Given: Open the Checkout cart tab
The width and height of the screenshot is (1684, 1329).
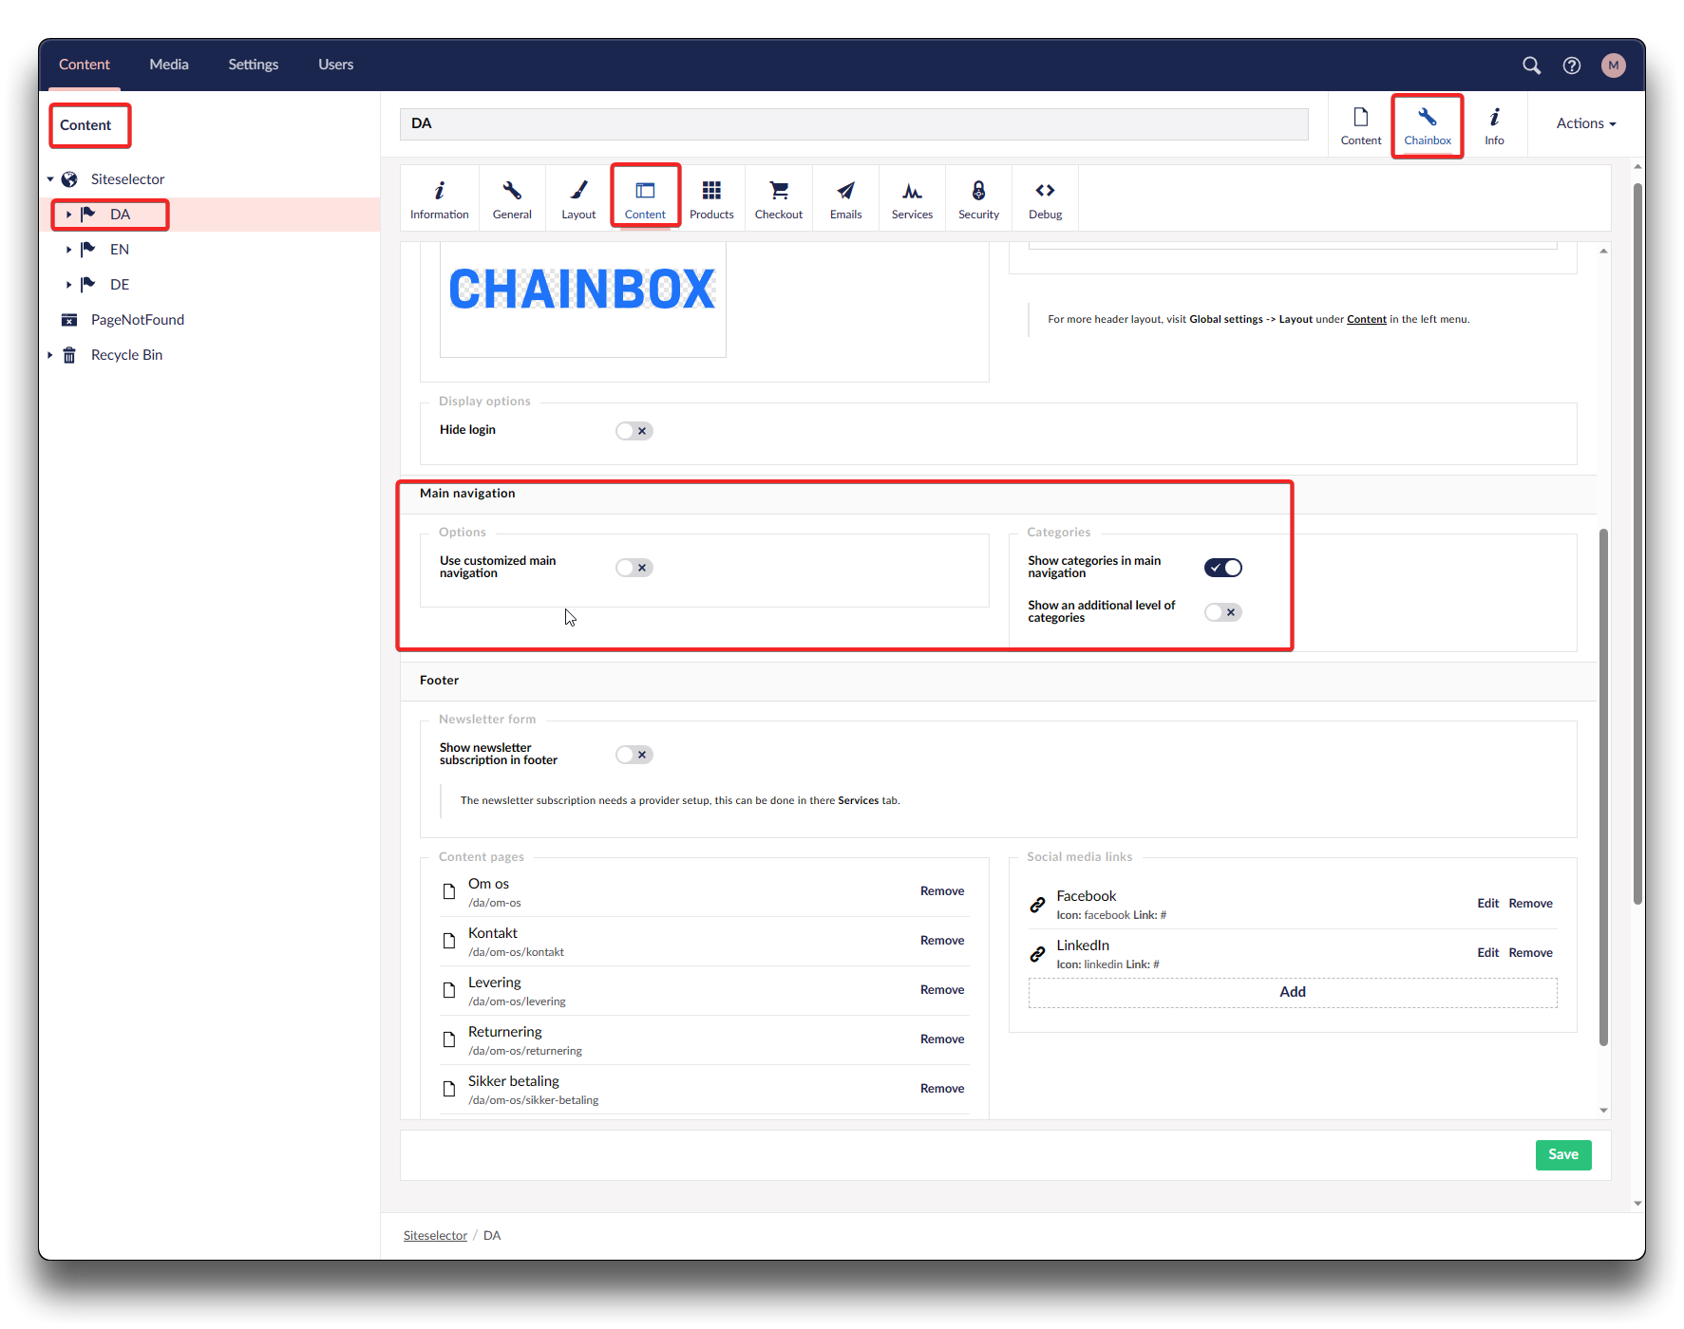Looking at the screenshot, I should click(779, 199).
